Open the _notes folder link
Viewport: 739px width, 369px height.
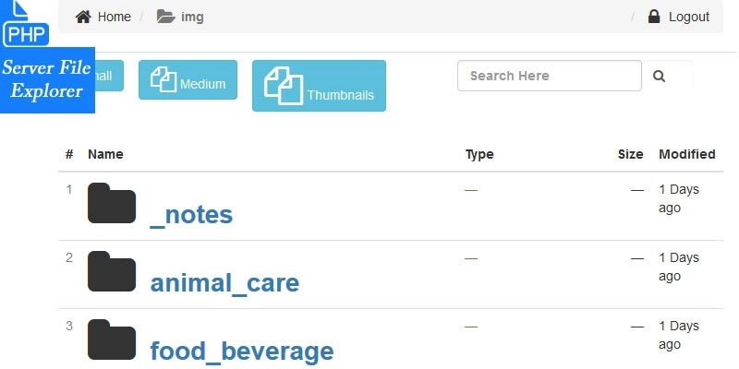click(191, 215)
